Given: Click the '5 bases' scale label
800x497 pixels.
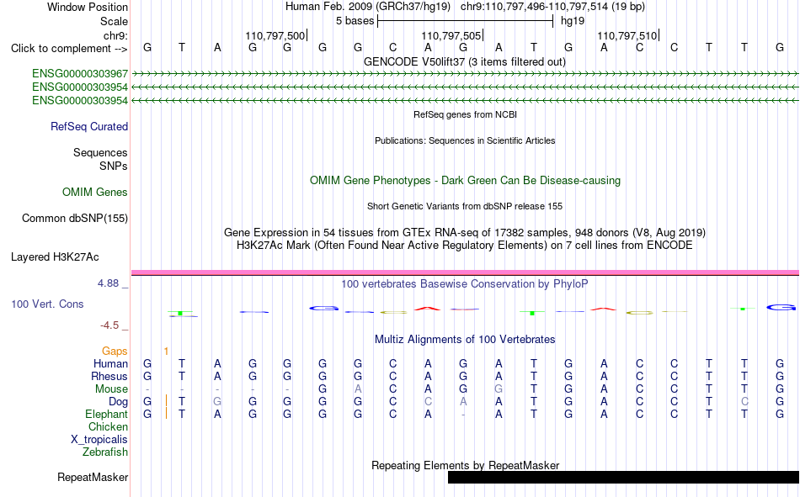Looking at the screenshot, I should click(355, 21).
